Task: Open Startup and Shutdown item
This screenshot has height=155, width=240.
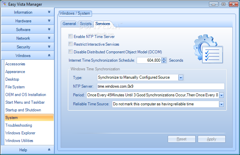Action: click(23, 110)
